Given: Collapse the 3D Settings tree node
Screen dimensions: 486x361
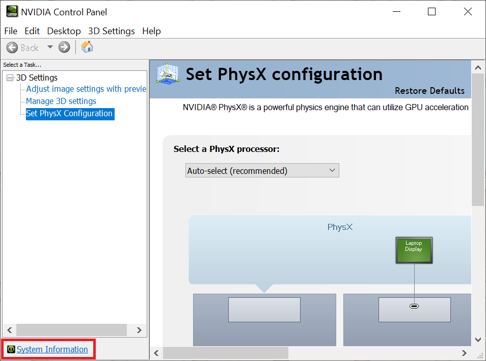Looking at the screenshot, I should click(x=10, y=78).
